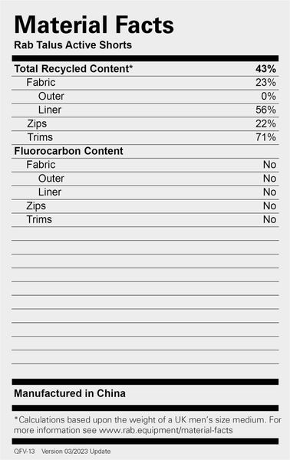Click the 71% Trims value
The image size is (290, 460).
(265, 137)
